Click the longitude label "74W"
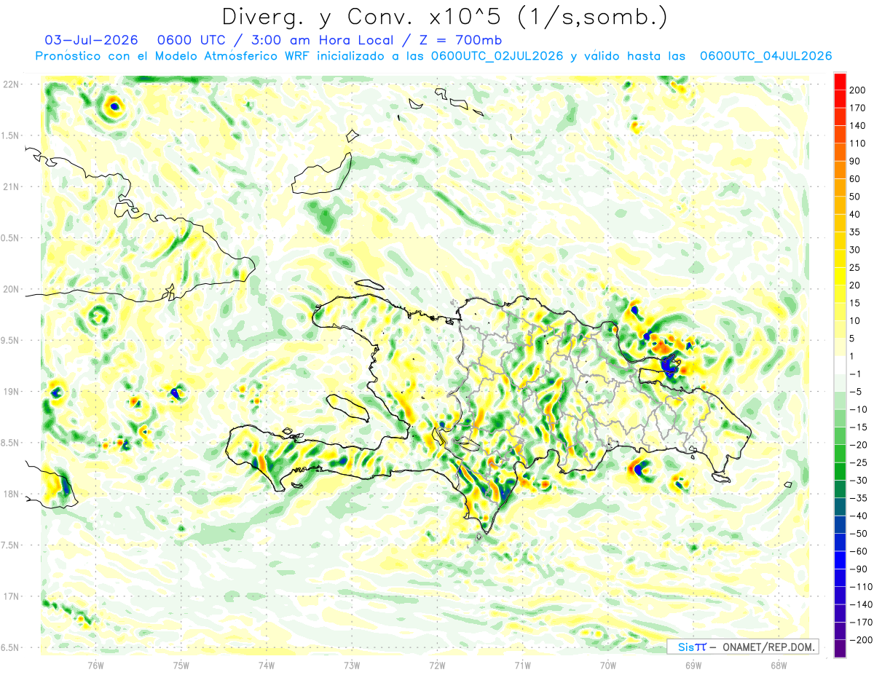This screenshot has width=874, height=675. tap(267, 665)
